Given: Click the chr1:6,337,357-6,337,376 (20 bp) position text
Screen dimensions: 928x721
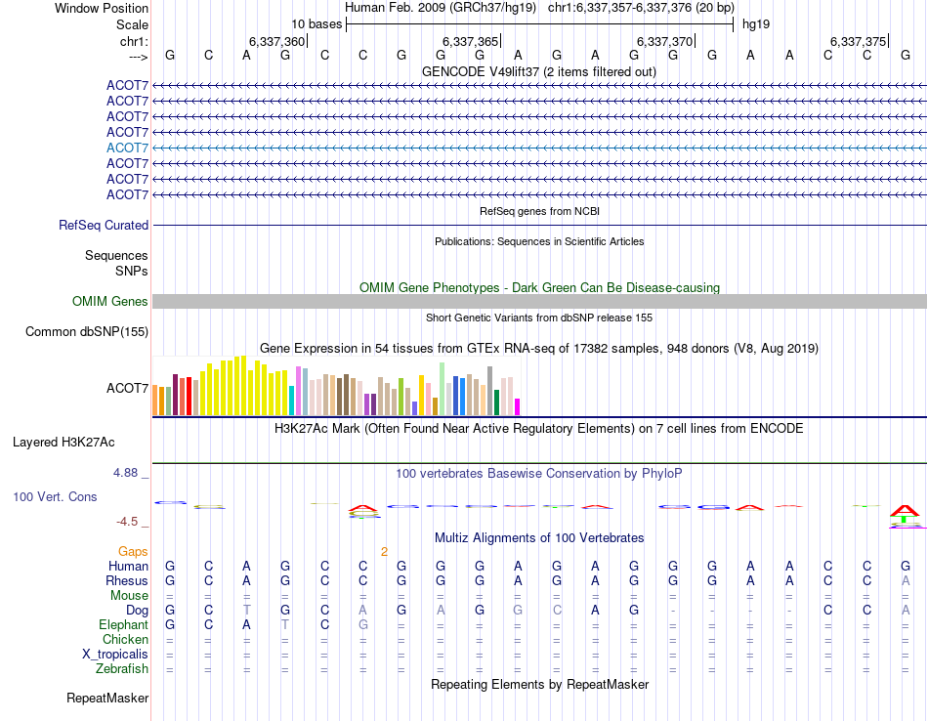Looking at the screenshot, I should tap(641, 8).
